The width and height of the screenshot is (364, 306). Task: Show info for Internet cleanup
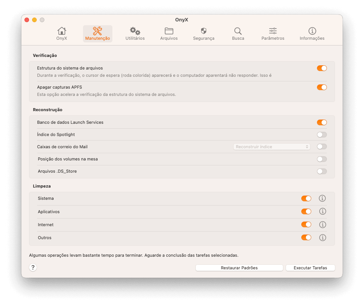322,225
